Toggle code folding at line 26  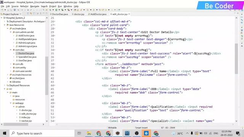pos(55,22)
